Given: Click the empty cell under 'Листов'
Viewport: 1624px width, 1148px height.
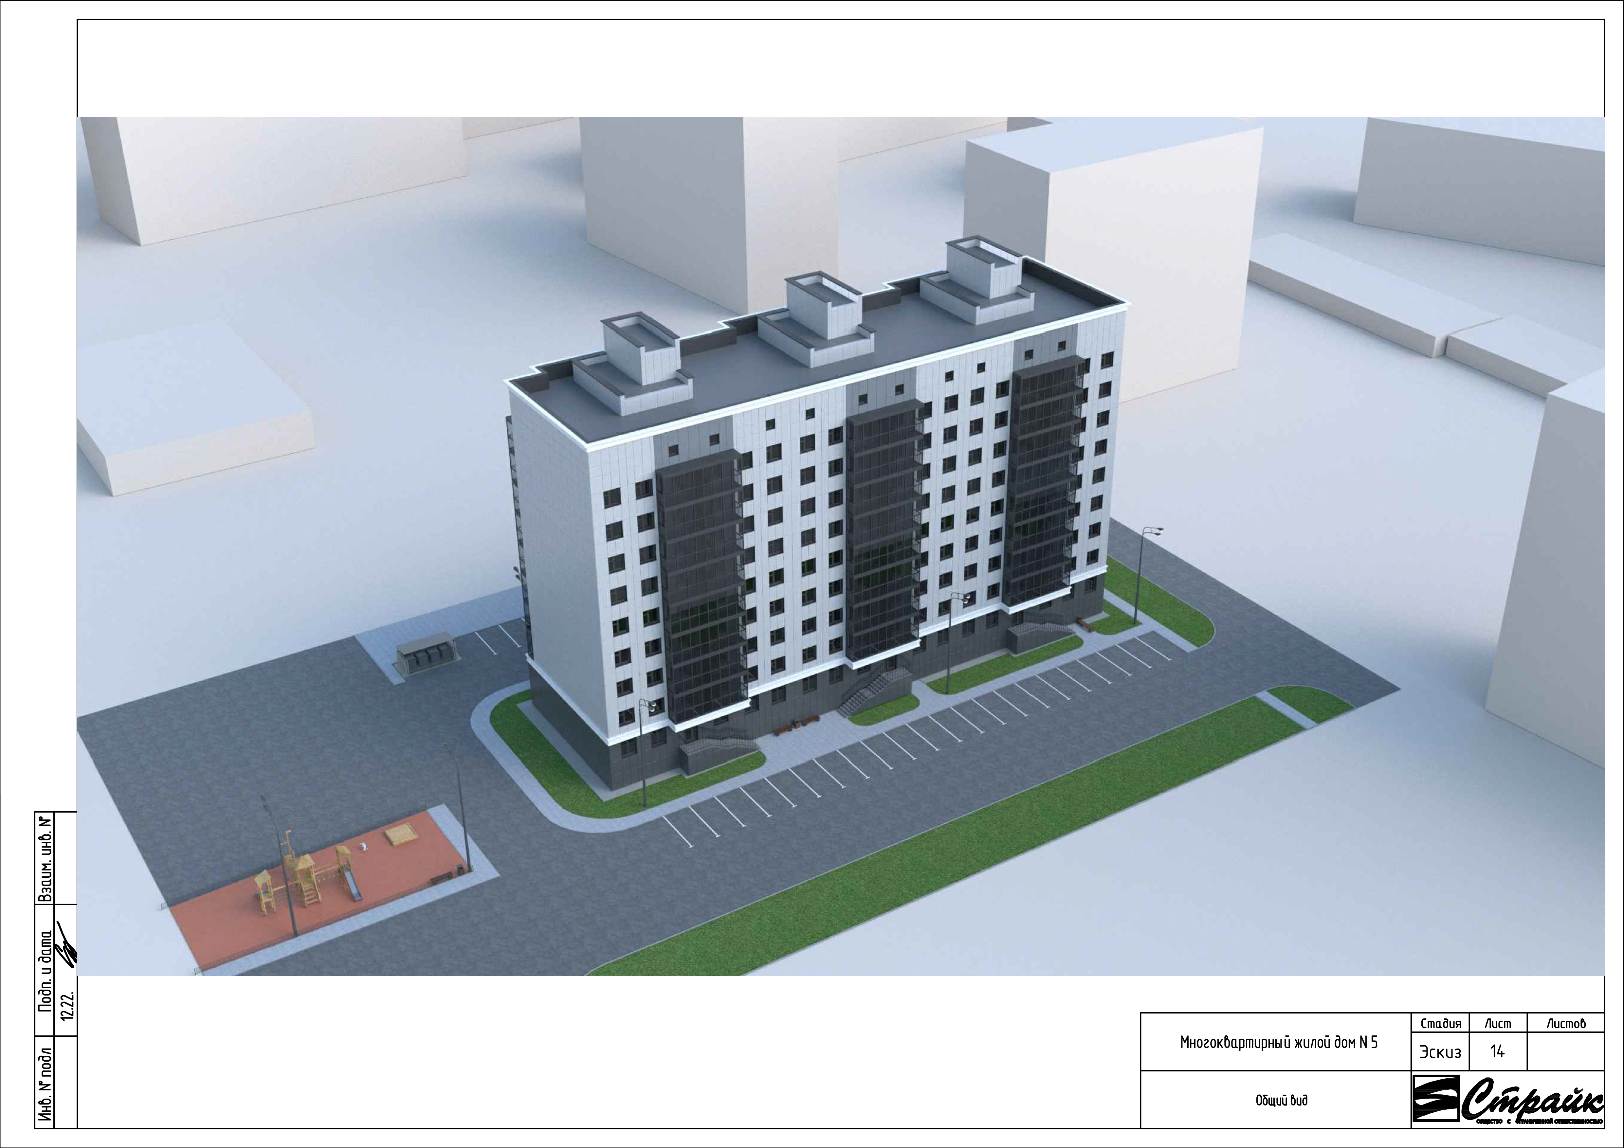Looking at the screenshot, I should 1565,1052.
